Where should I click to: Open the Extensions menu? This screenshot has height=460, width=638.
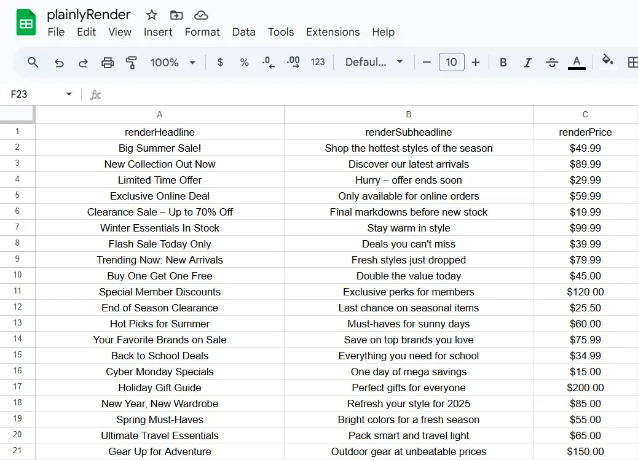pos(333,32)
